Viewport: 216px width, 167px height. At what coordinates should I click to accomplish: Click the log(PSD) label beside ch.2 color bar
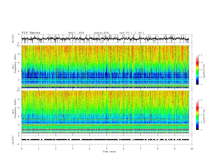(x=205, y=116)
